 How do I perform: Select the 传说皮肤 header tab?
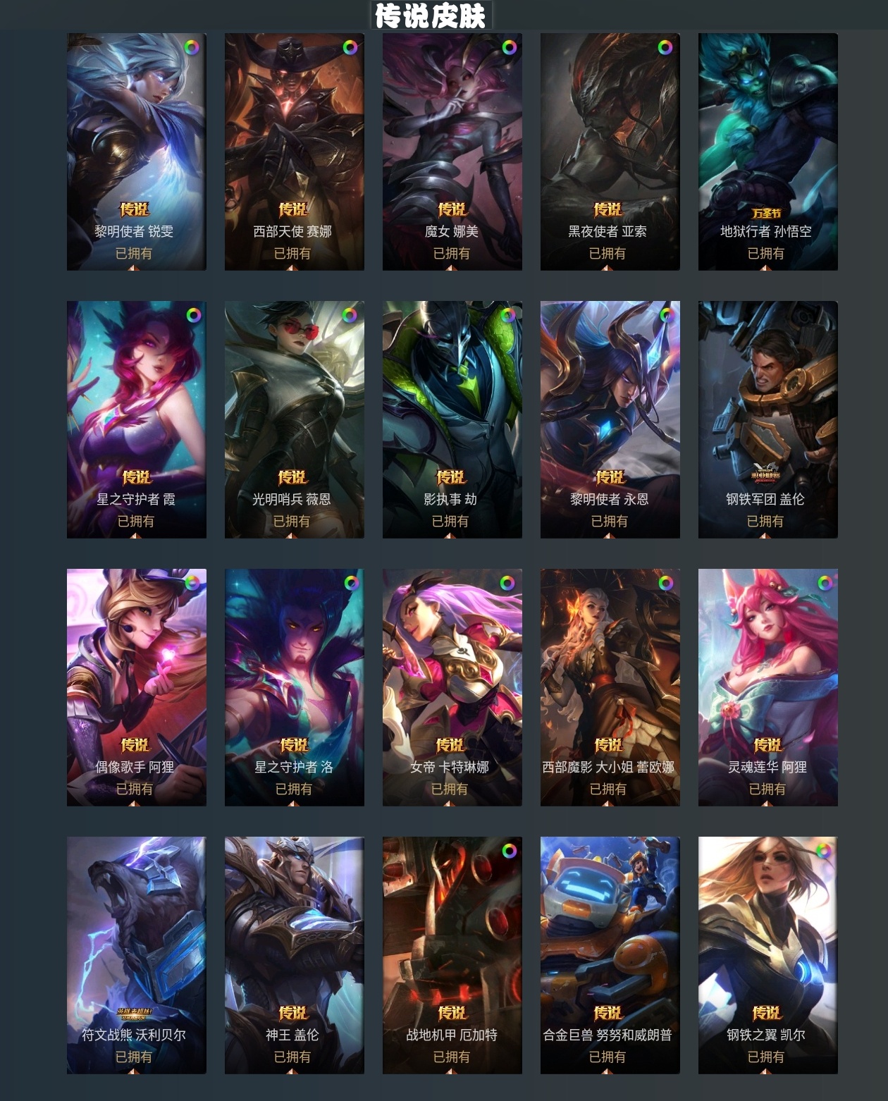pos(430,16)
